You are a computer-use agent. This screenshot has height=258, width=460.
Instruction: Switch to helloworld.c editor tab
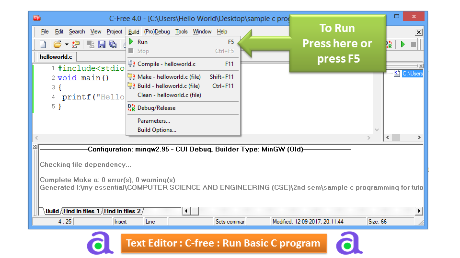pyautogui.click(x=56, y=57)
